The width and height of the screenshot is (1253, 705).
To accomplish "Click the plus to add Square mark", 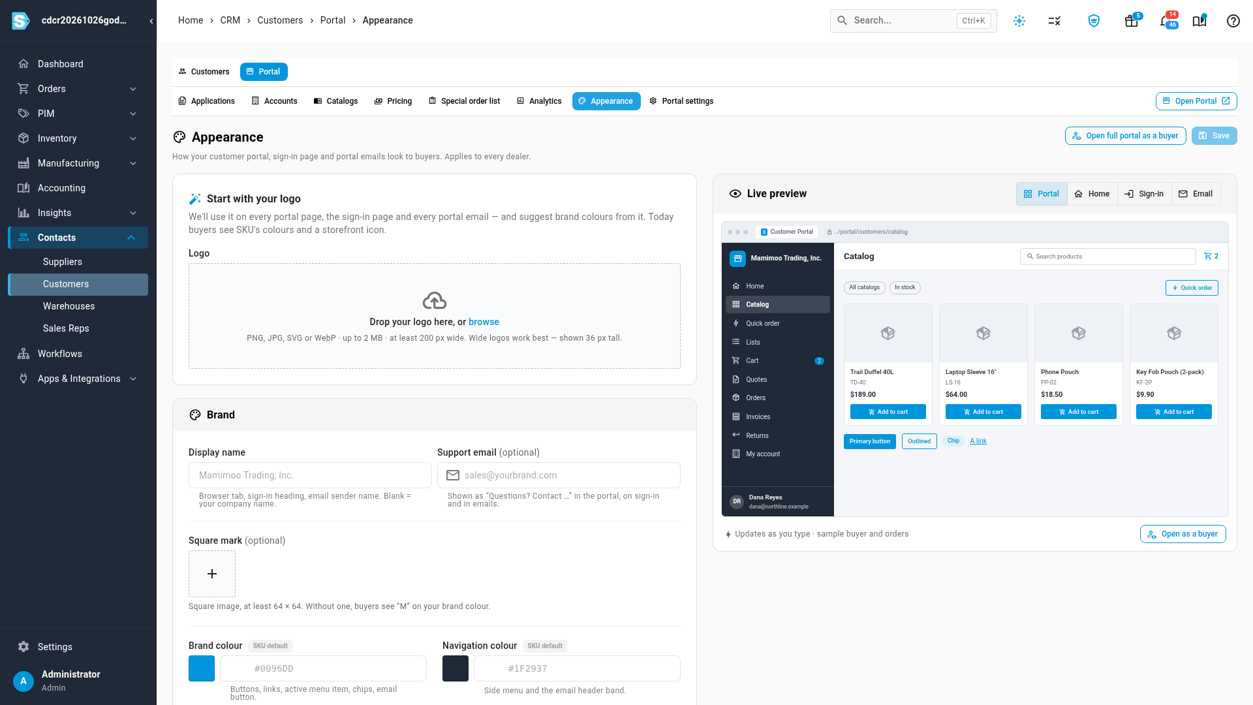I will coord(212,574).
